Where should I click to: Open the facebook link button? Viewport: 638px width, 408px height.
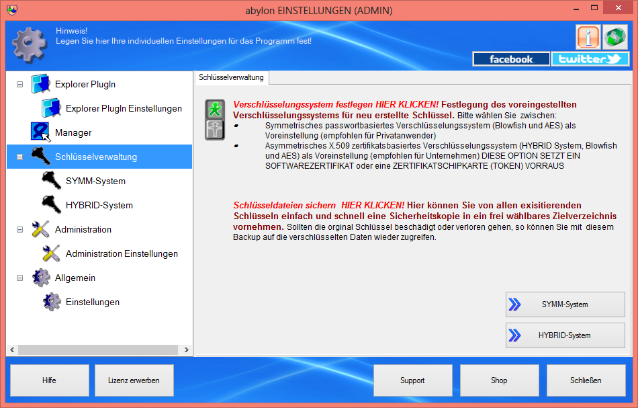click(x=511, y=59)
